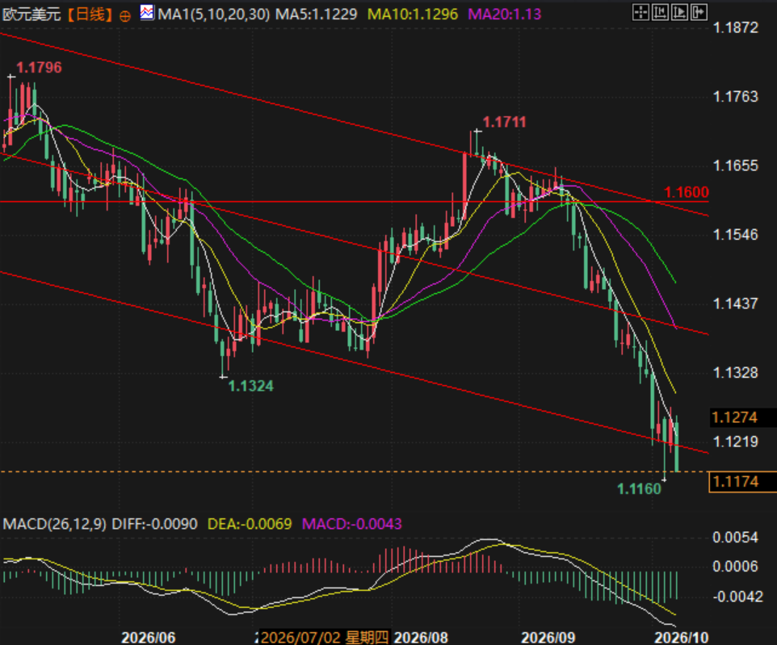Click the 2026/09 date axis label

tap(548, 637)
